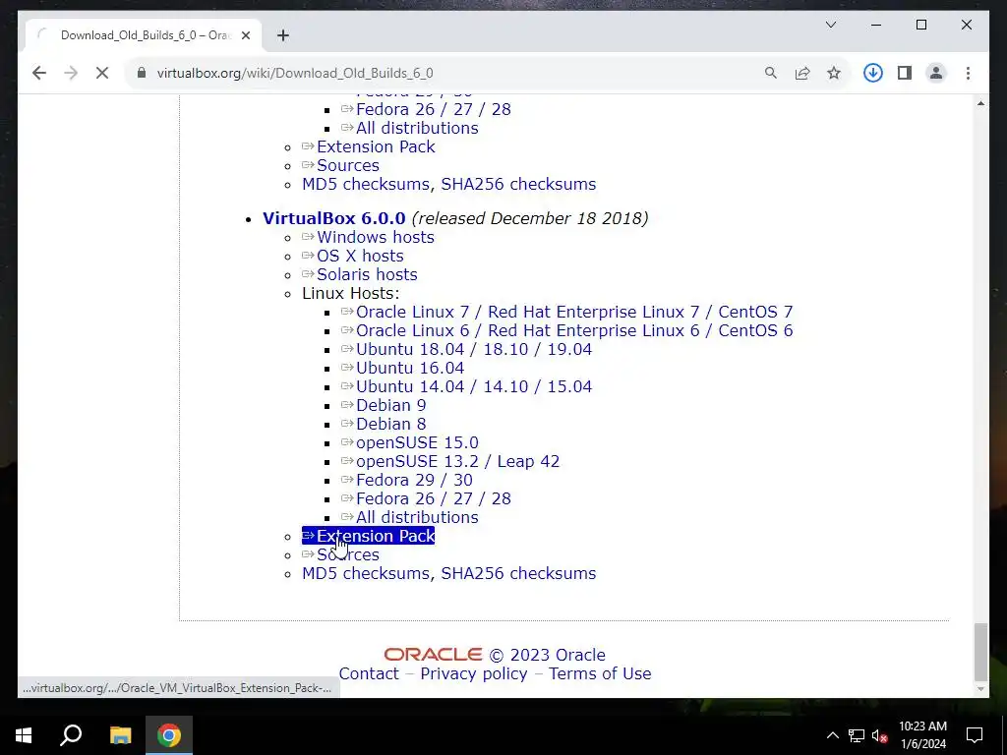This screenshot has height=755, width=1007.
Task: Click highlighted 6.0.0 Extension Pack link
Action: [368, 536]
